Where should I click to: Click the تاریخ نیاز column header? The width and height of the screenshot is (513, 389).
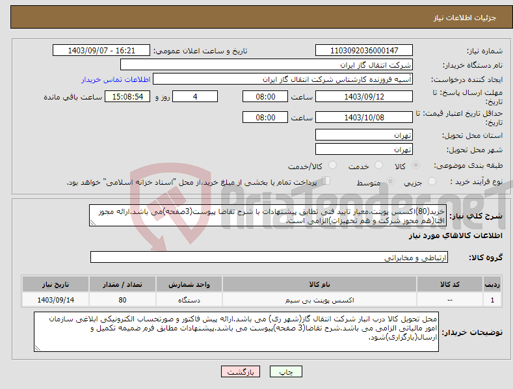(x=56, y=284)
